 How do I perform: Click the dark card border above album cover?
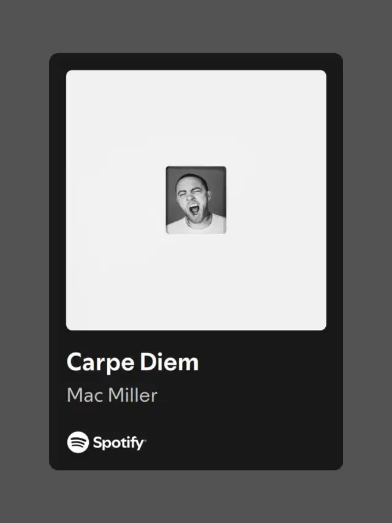[x=196, y=61]
